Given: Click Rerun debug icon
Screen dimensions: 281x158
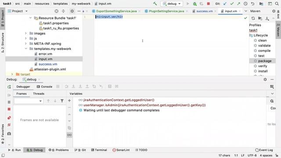Looking at the screenshot, I should click(9, 87).
